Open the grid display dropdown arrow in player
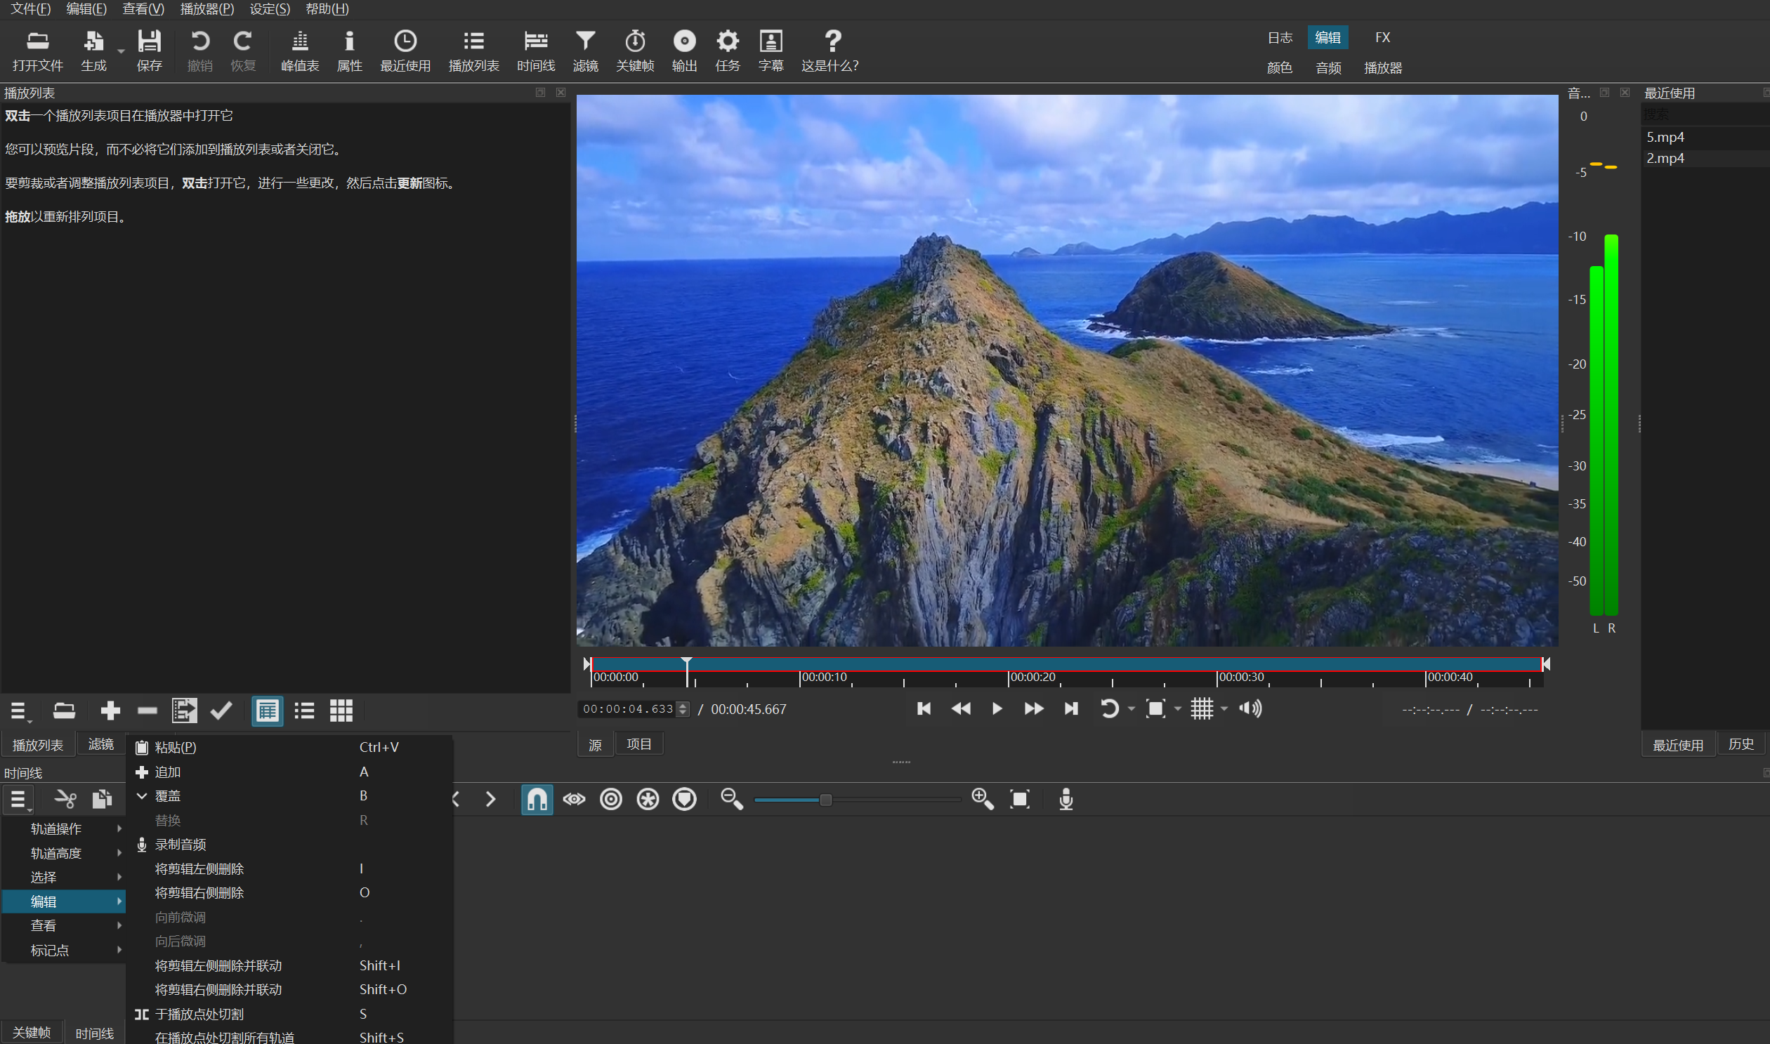Screen dimensions: 1770x1044 click(x=1224, y=708)
